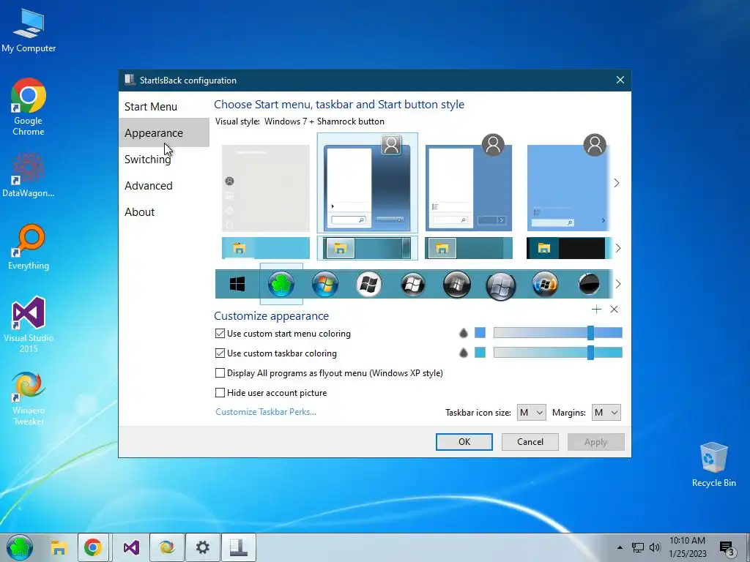This screenshot has height=562, width=750.
Task: Open the notification center in the system tray
Action: (727, 548)
